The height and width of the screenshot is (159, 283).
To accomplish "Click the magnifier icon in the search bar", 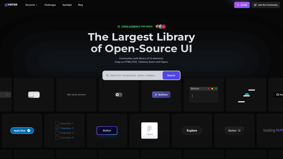I will [x=107, y=75].
